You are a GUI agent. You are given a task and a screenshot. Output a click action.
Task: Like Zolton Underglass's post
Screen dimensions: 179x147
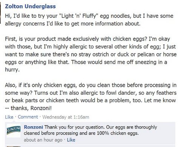pos(9,117)
